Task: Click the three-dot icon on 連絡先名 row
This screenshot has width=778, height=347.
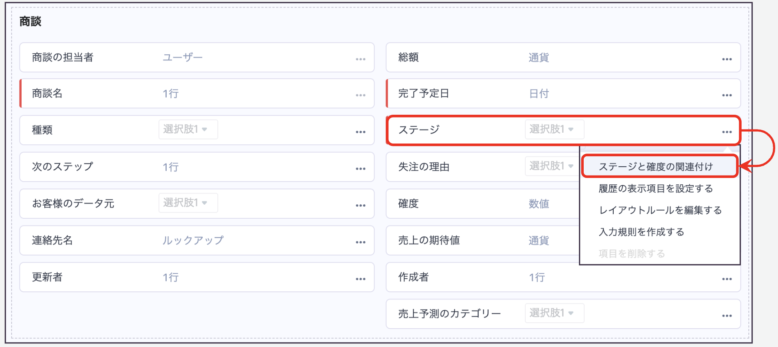Action: coord(360,242)
